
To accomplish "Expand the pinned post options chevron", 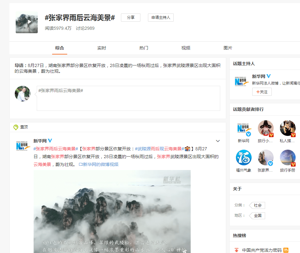I will (218, 141).
